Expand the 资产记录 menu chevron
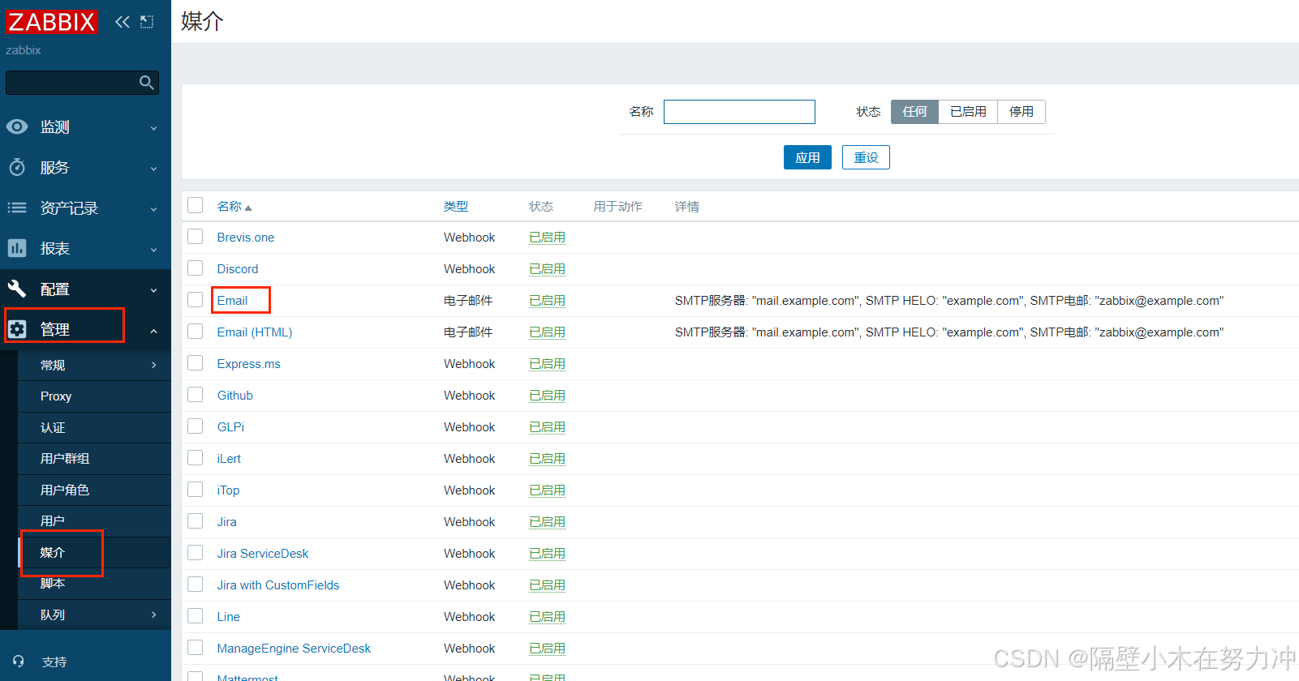 coord(153,209)
